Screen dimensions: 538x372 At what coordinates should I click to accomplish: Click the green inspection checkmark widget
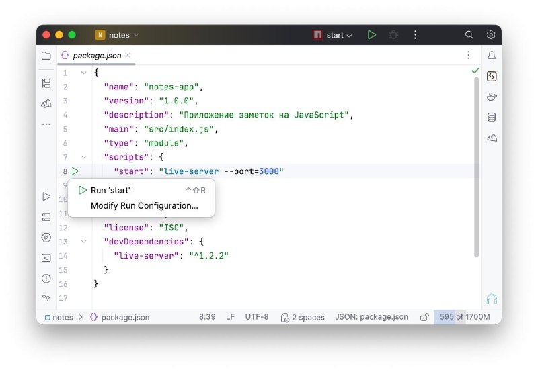click(475, 71)
